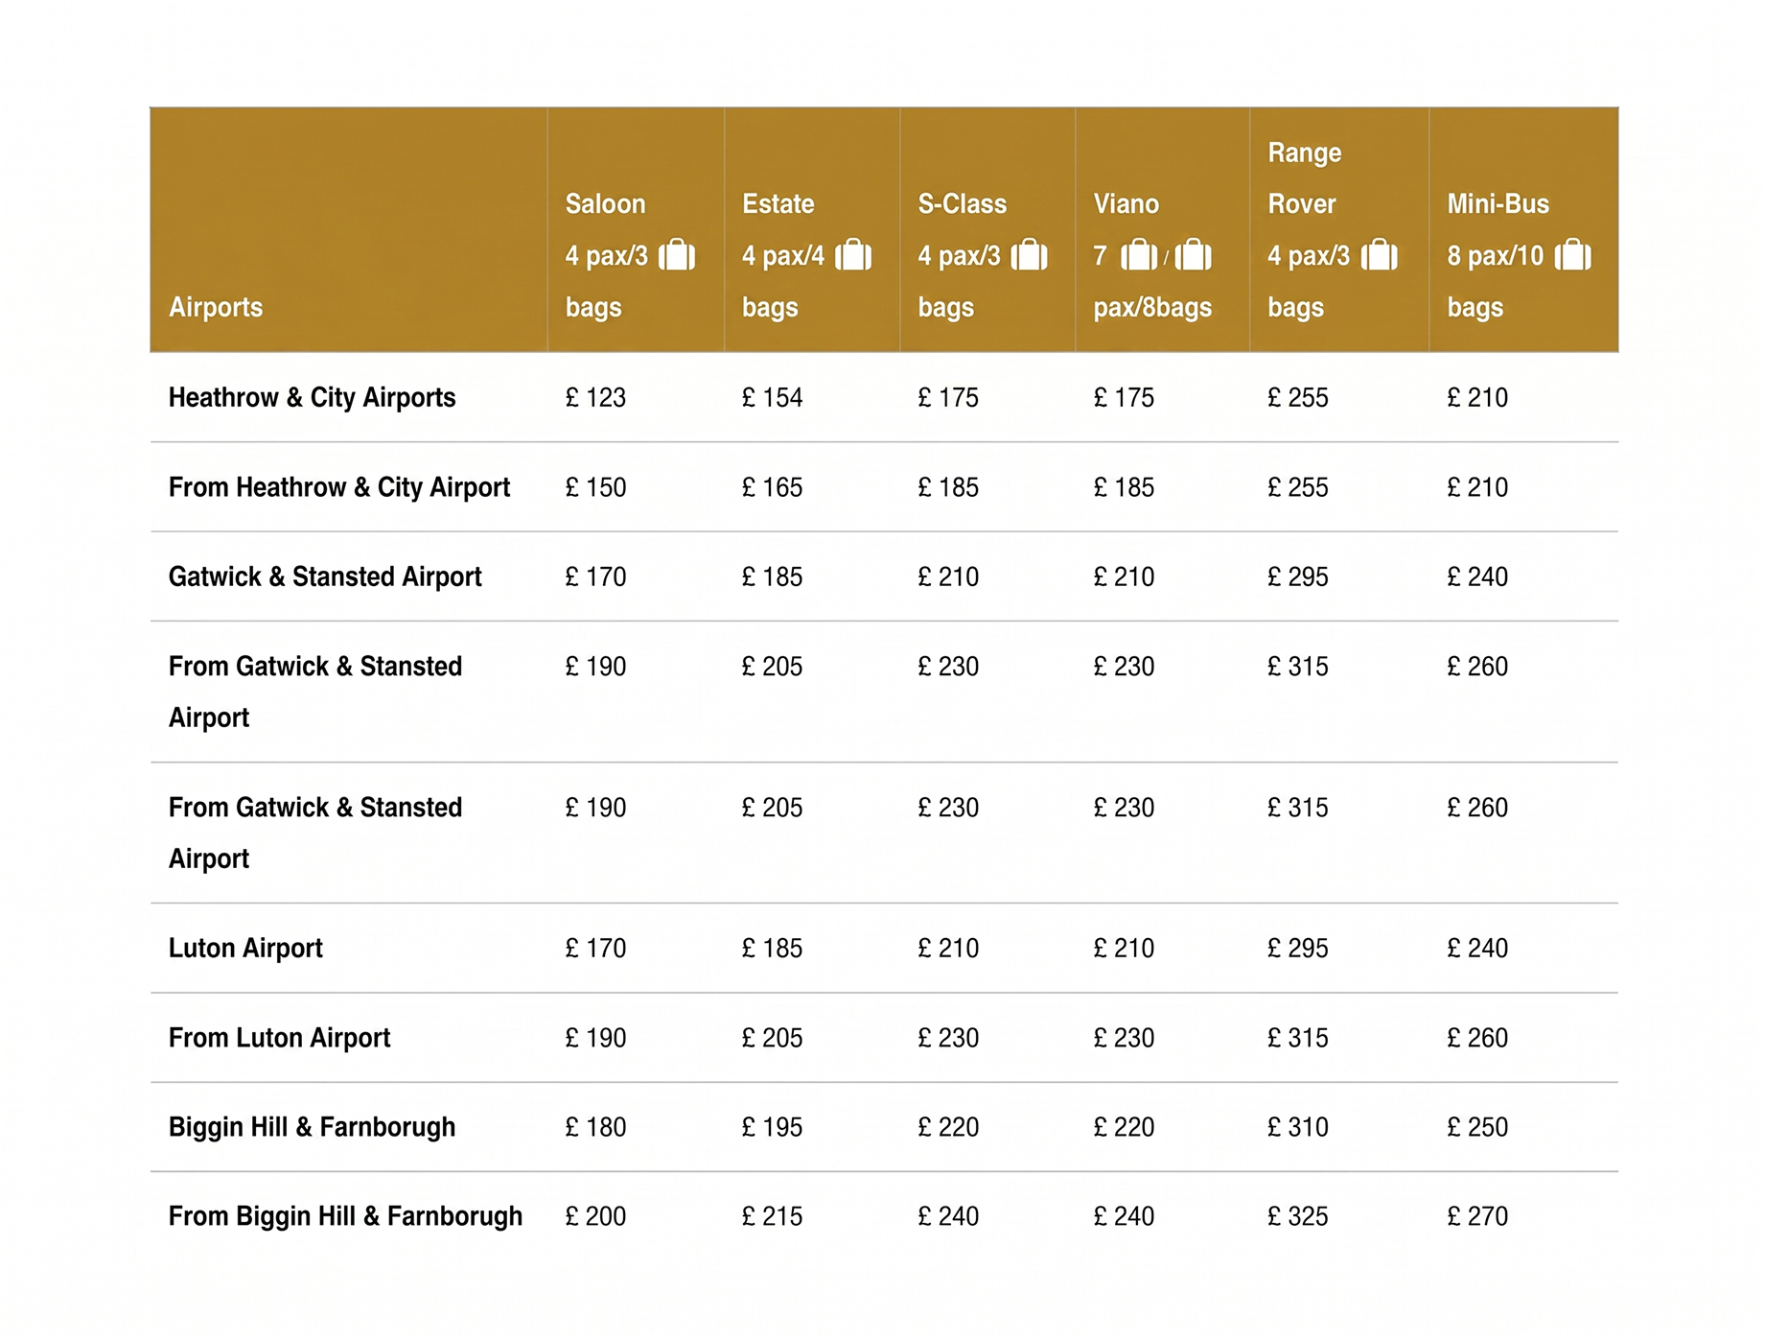Click the £ 215 Estate price

[x=772, y=1216]
